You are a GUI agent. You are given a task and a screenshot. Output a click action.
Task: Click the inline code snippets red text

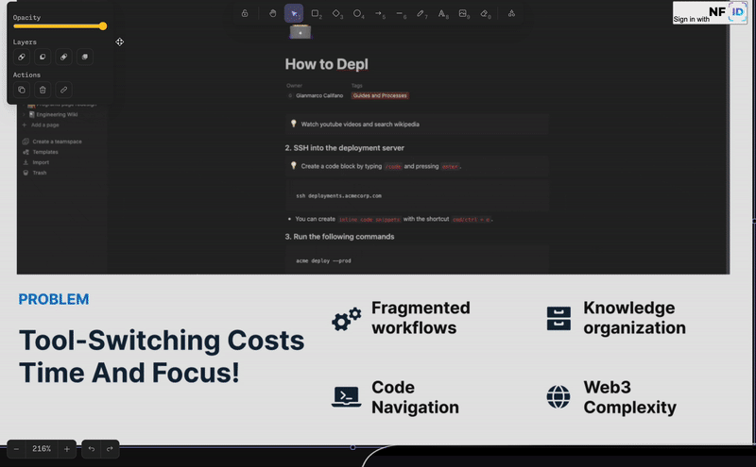point(369,220)
